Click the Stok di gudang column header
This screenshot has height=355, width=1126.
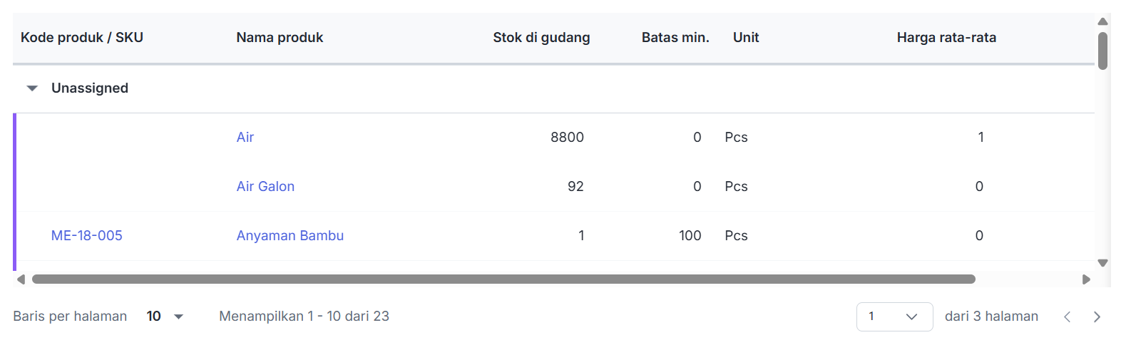[x=541, y=38]
